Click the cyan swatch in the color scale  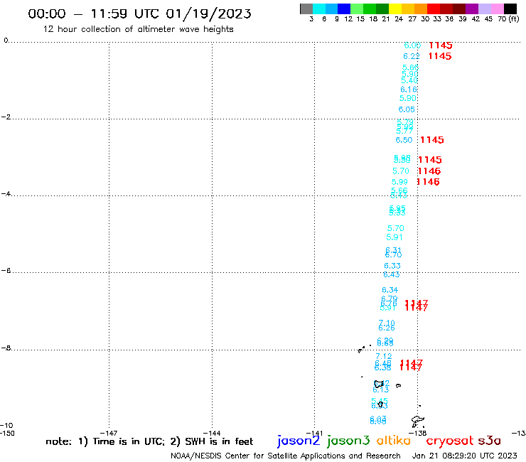click(x=319, y=9)
